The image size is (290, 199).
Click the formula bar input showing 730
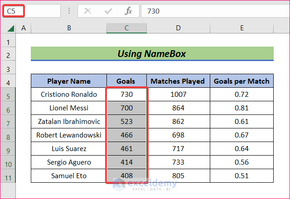(213, 11)
